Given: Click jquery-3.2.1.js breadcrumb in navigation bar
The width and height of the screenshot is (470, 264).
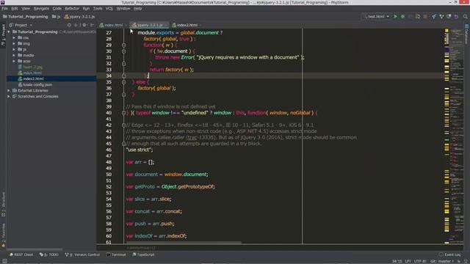Looking at the screenshot, I should click(x=79, y=17).
